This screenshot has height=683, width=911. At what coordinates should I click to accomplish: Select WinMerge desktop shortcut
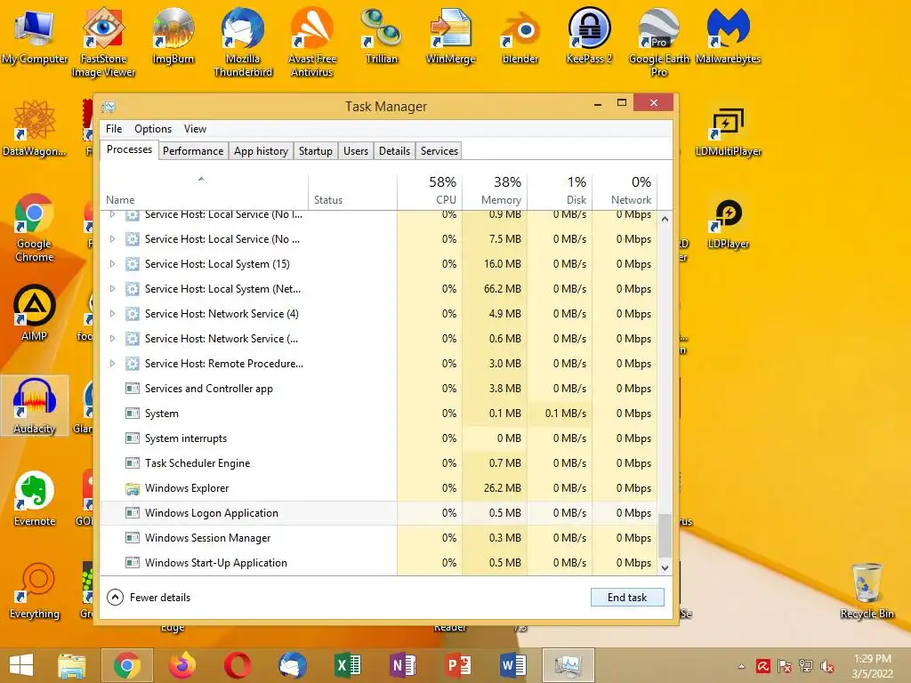(450, 36)
